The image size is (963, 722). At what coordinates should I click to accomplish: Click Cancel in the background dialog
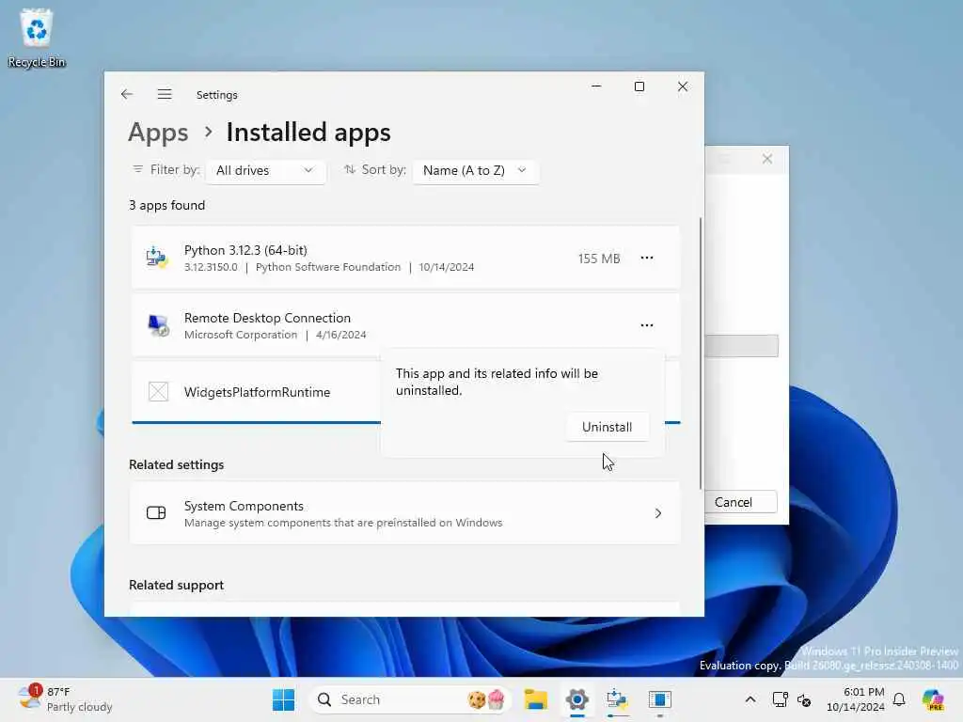(734, 502)
